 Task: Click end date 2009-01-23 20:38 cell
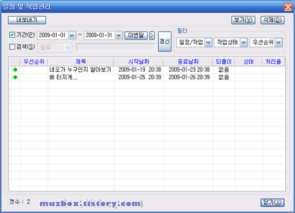pyautogui.click(x=189, y=70)
